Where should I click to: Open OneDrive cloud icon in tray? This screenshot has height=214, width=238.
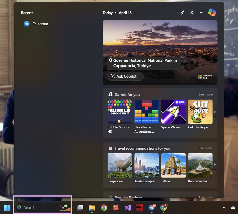tap(233, 208)
